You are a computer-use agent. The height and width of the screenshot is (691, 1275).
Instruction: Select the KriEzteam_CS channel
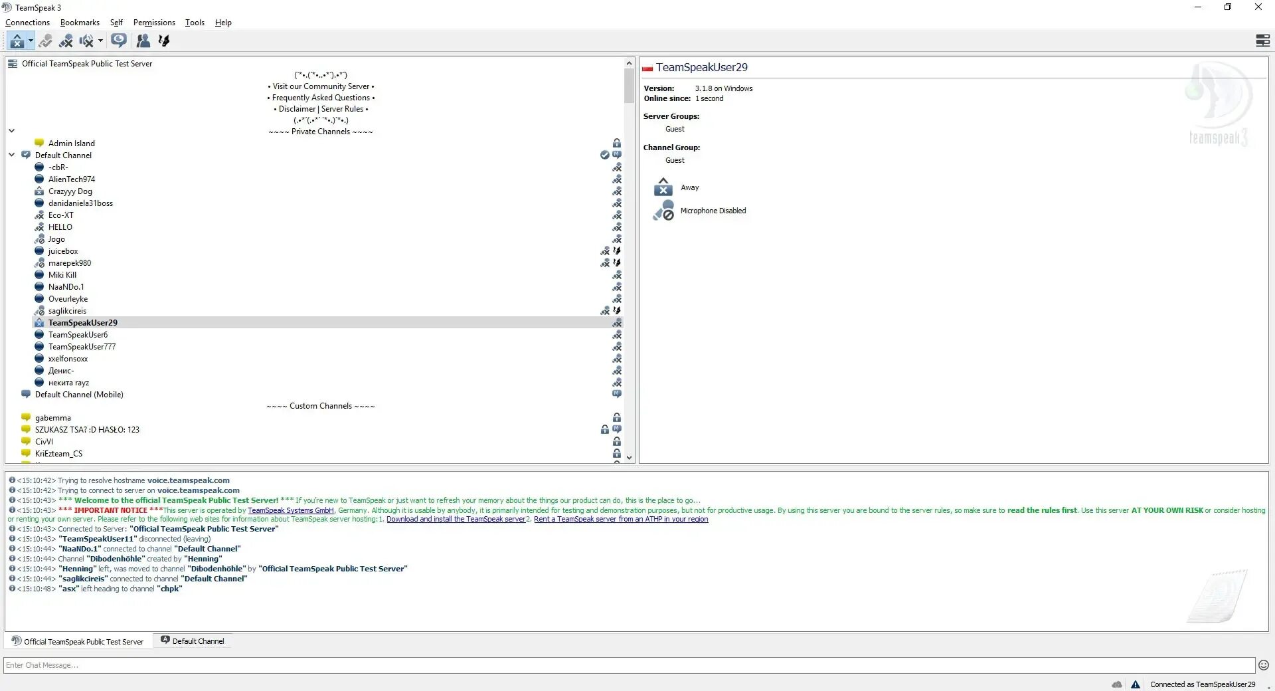pos(58,453)
